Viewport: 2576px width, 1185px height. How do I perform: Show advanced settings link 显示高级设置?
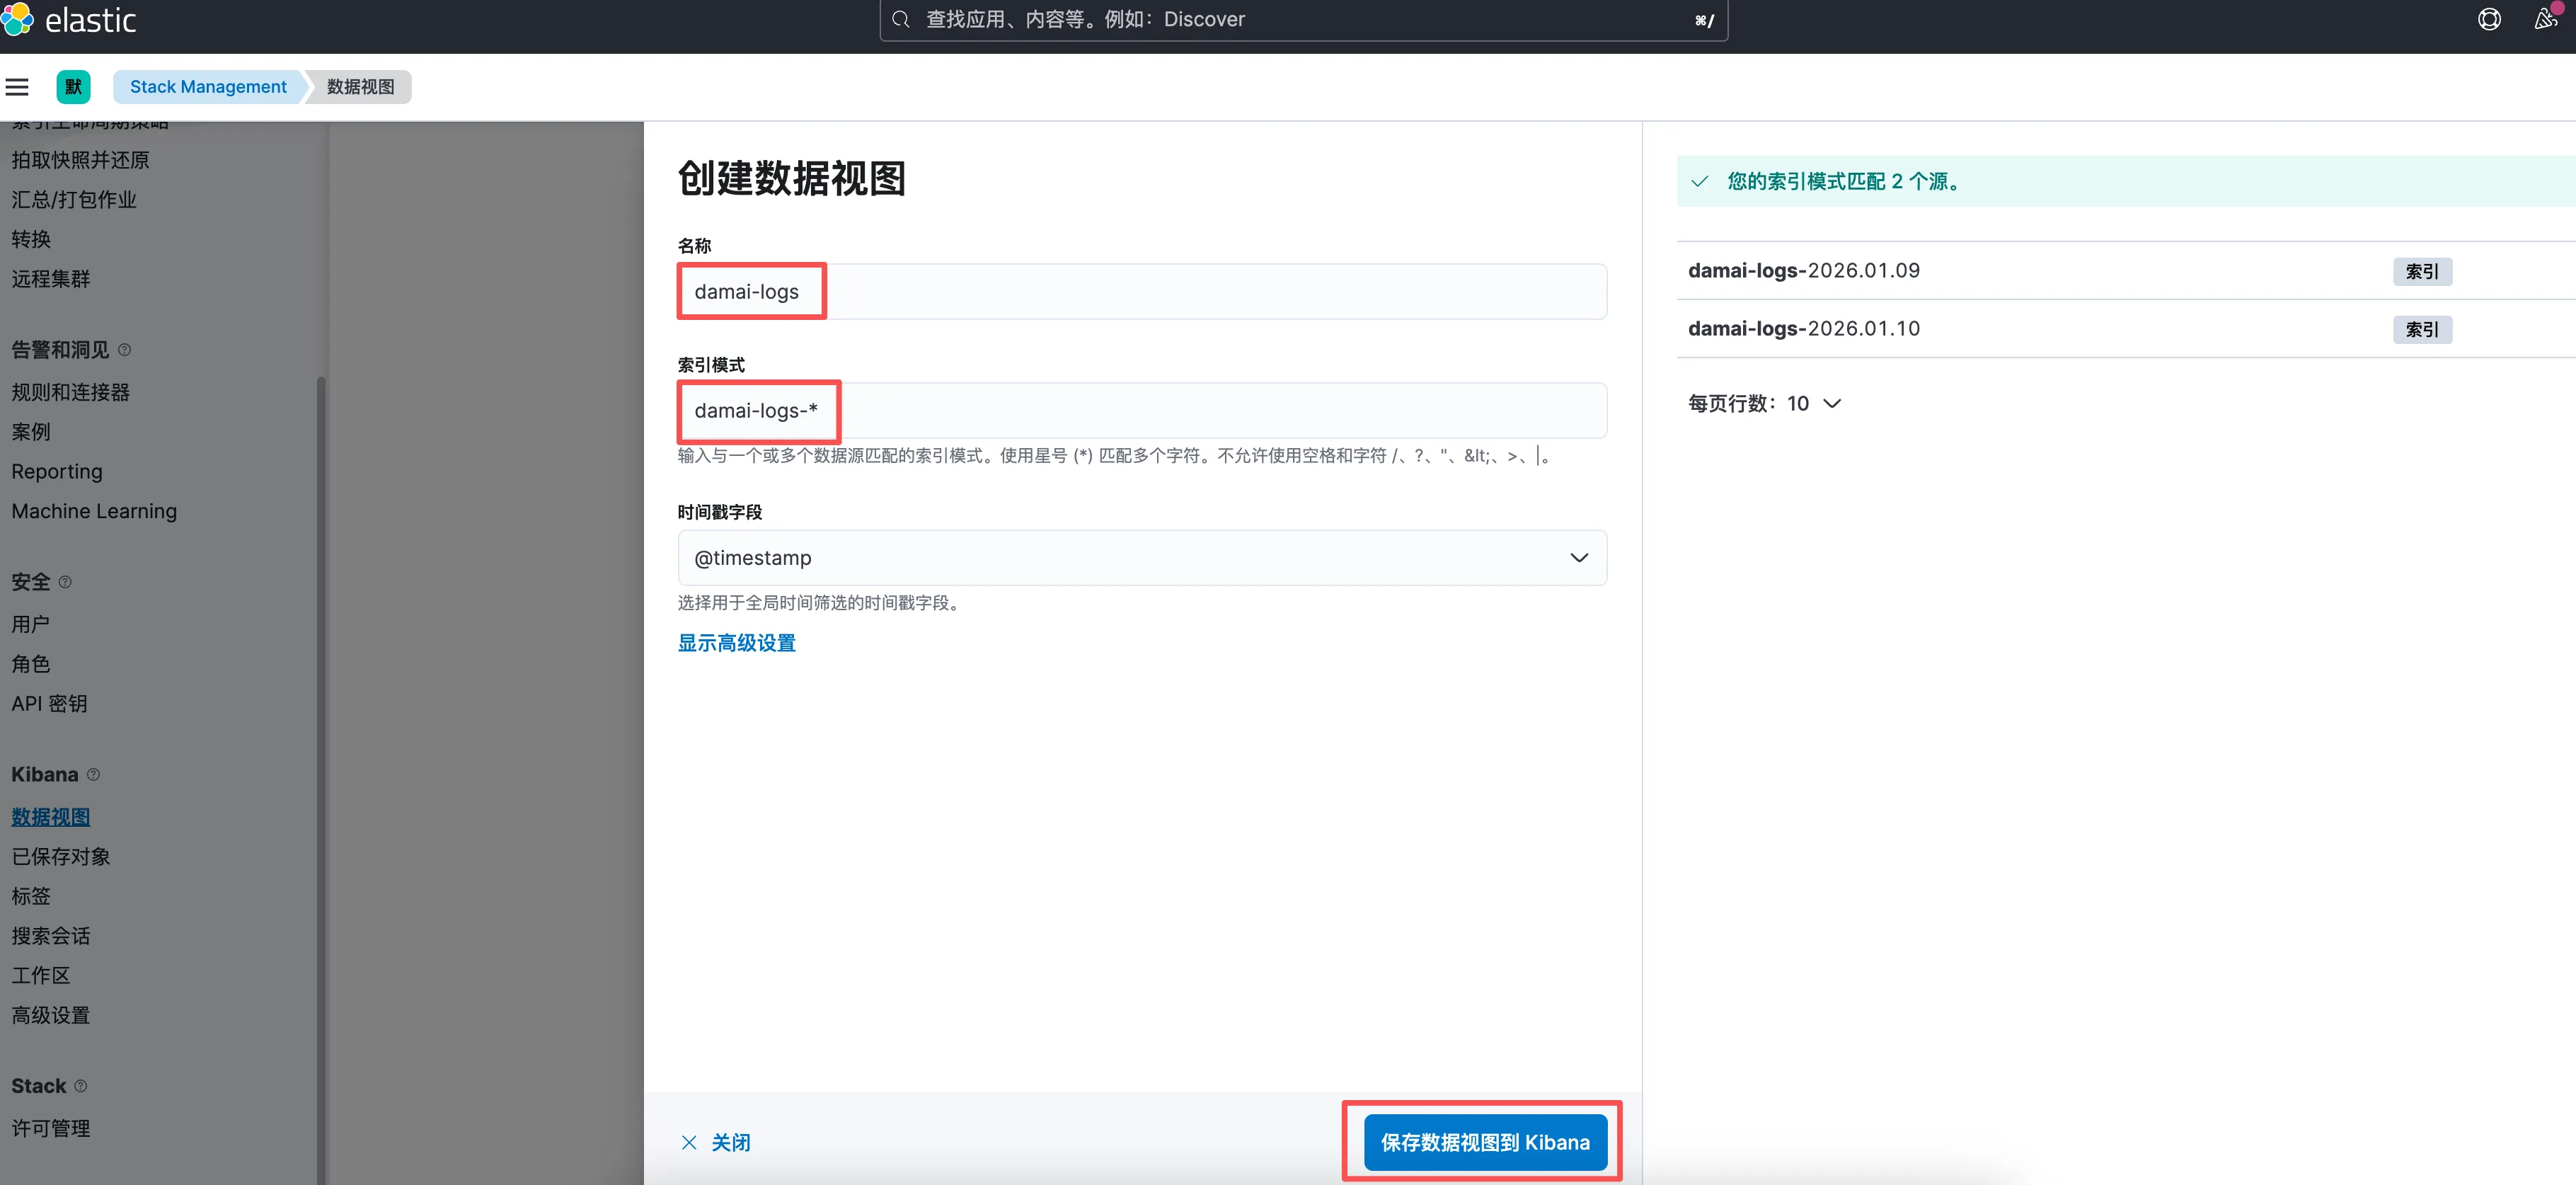(736, 643)
